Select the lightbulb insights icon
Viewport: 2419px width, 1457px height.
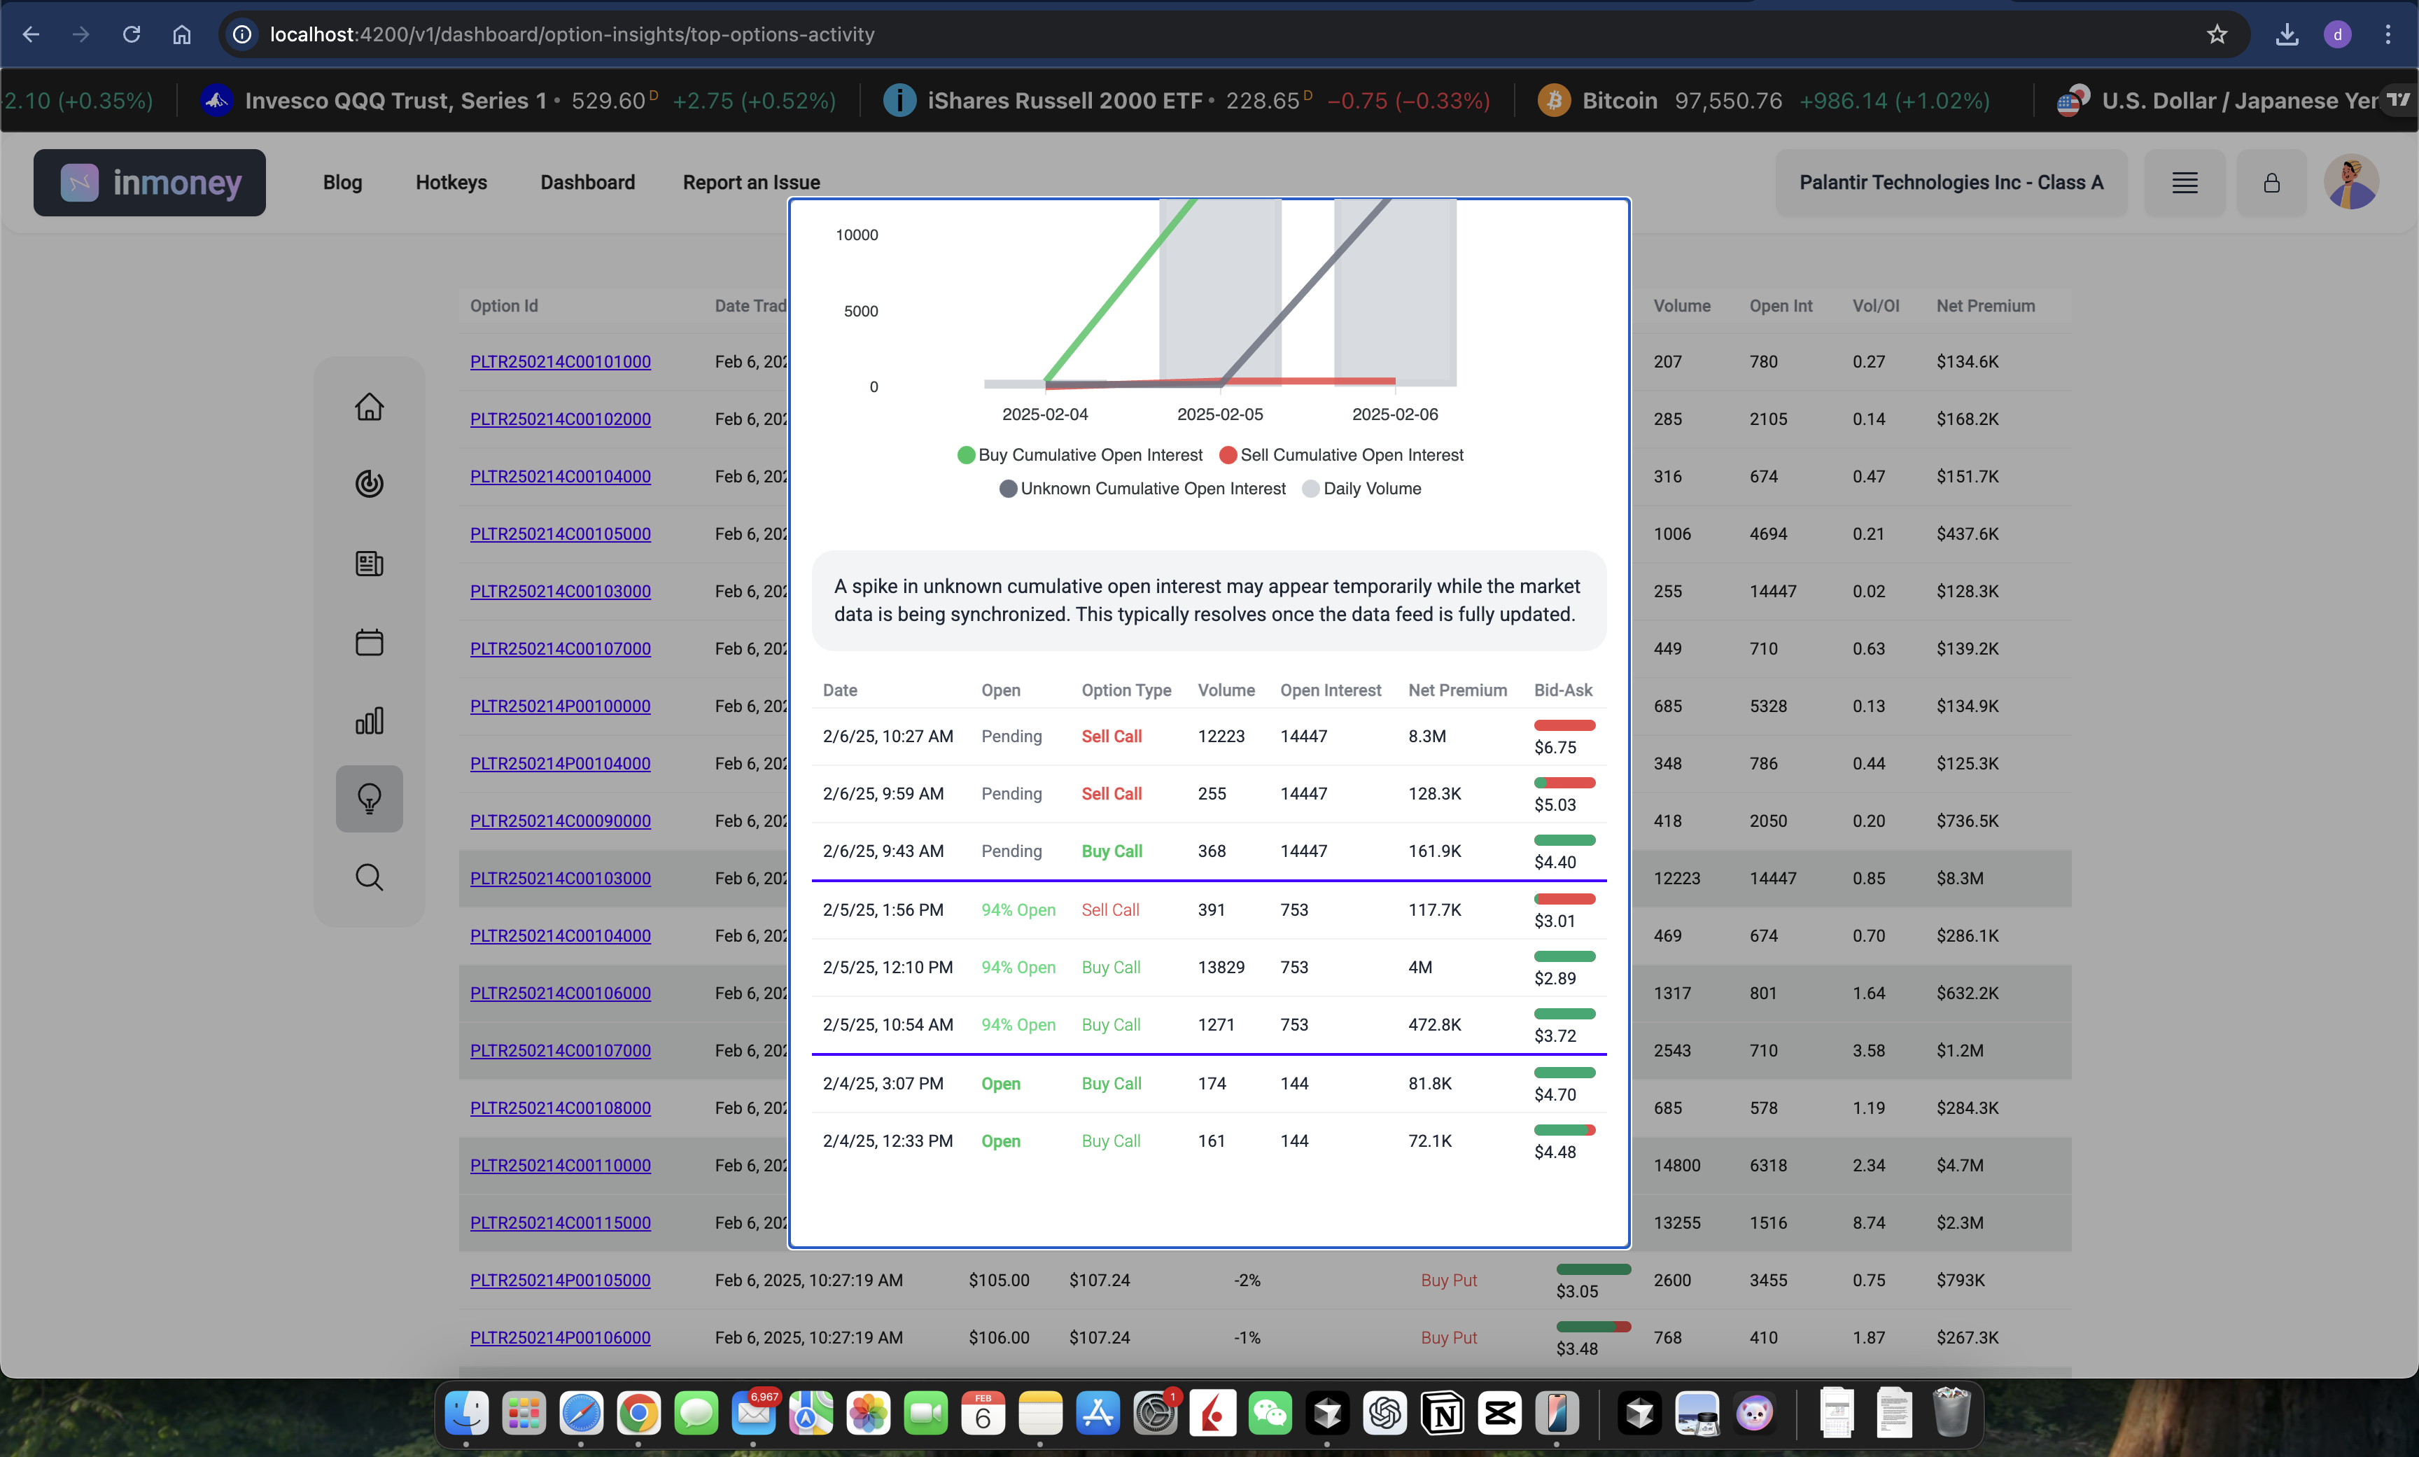(x=369, y=799)
